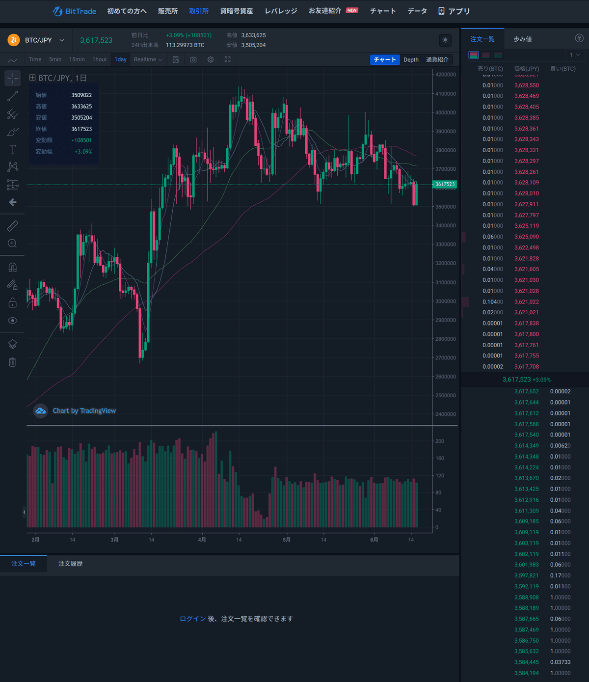The image size is (589, 682).
Task: Switch to the Depth view tab
Action: [411, 59]
